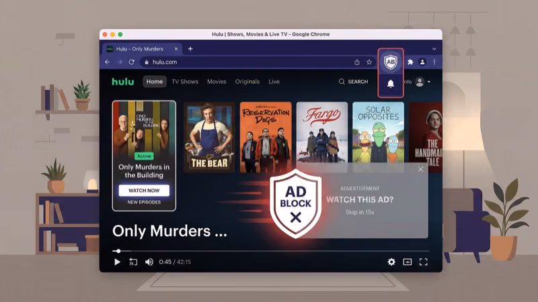The image size is (538, 302).
Task: Play the video
Action: point(117,262)
